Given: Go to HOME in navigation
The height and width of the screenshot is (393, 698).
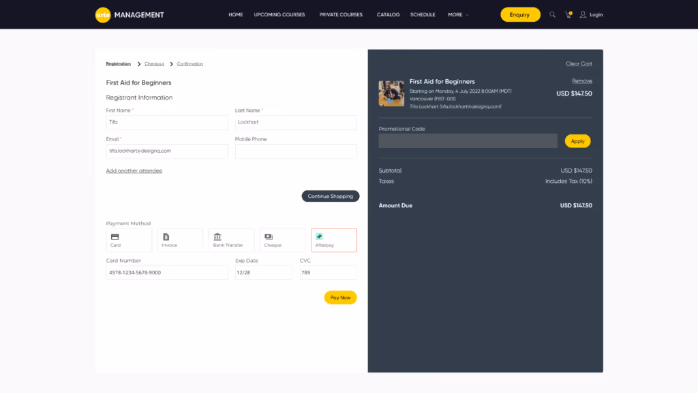Looking at the screenshot, I should point(235,15).
